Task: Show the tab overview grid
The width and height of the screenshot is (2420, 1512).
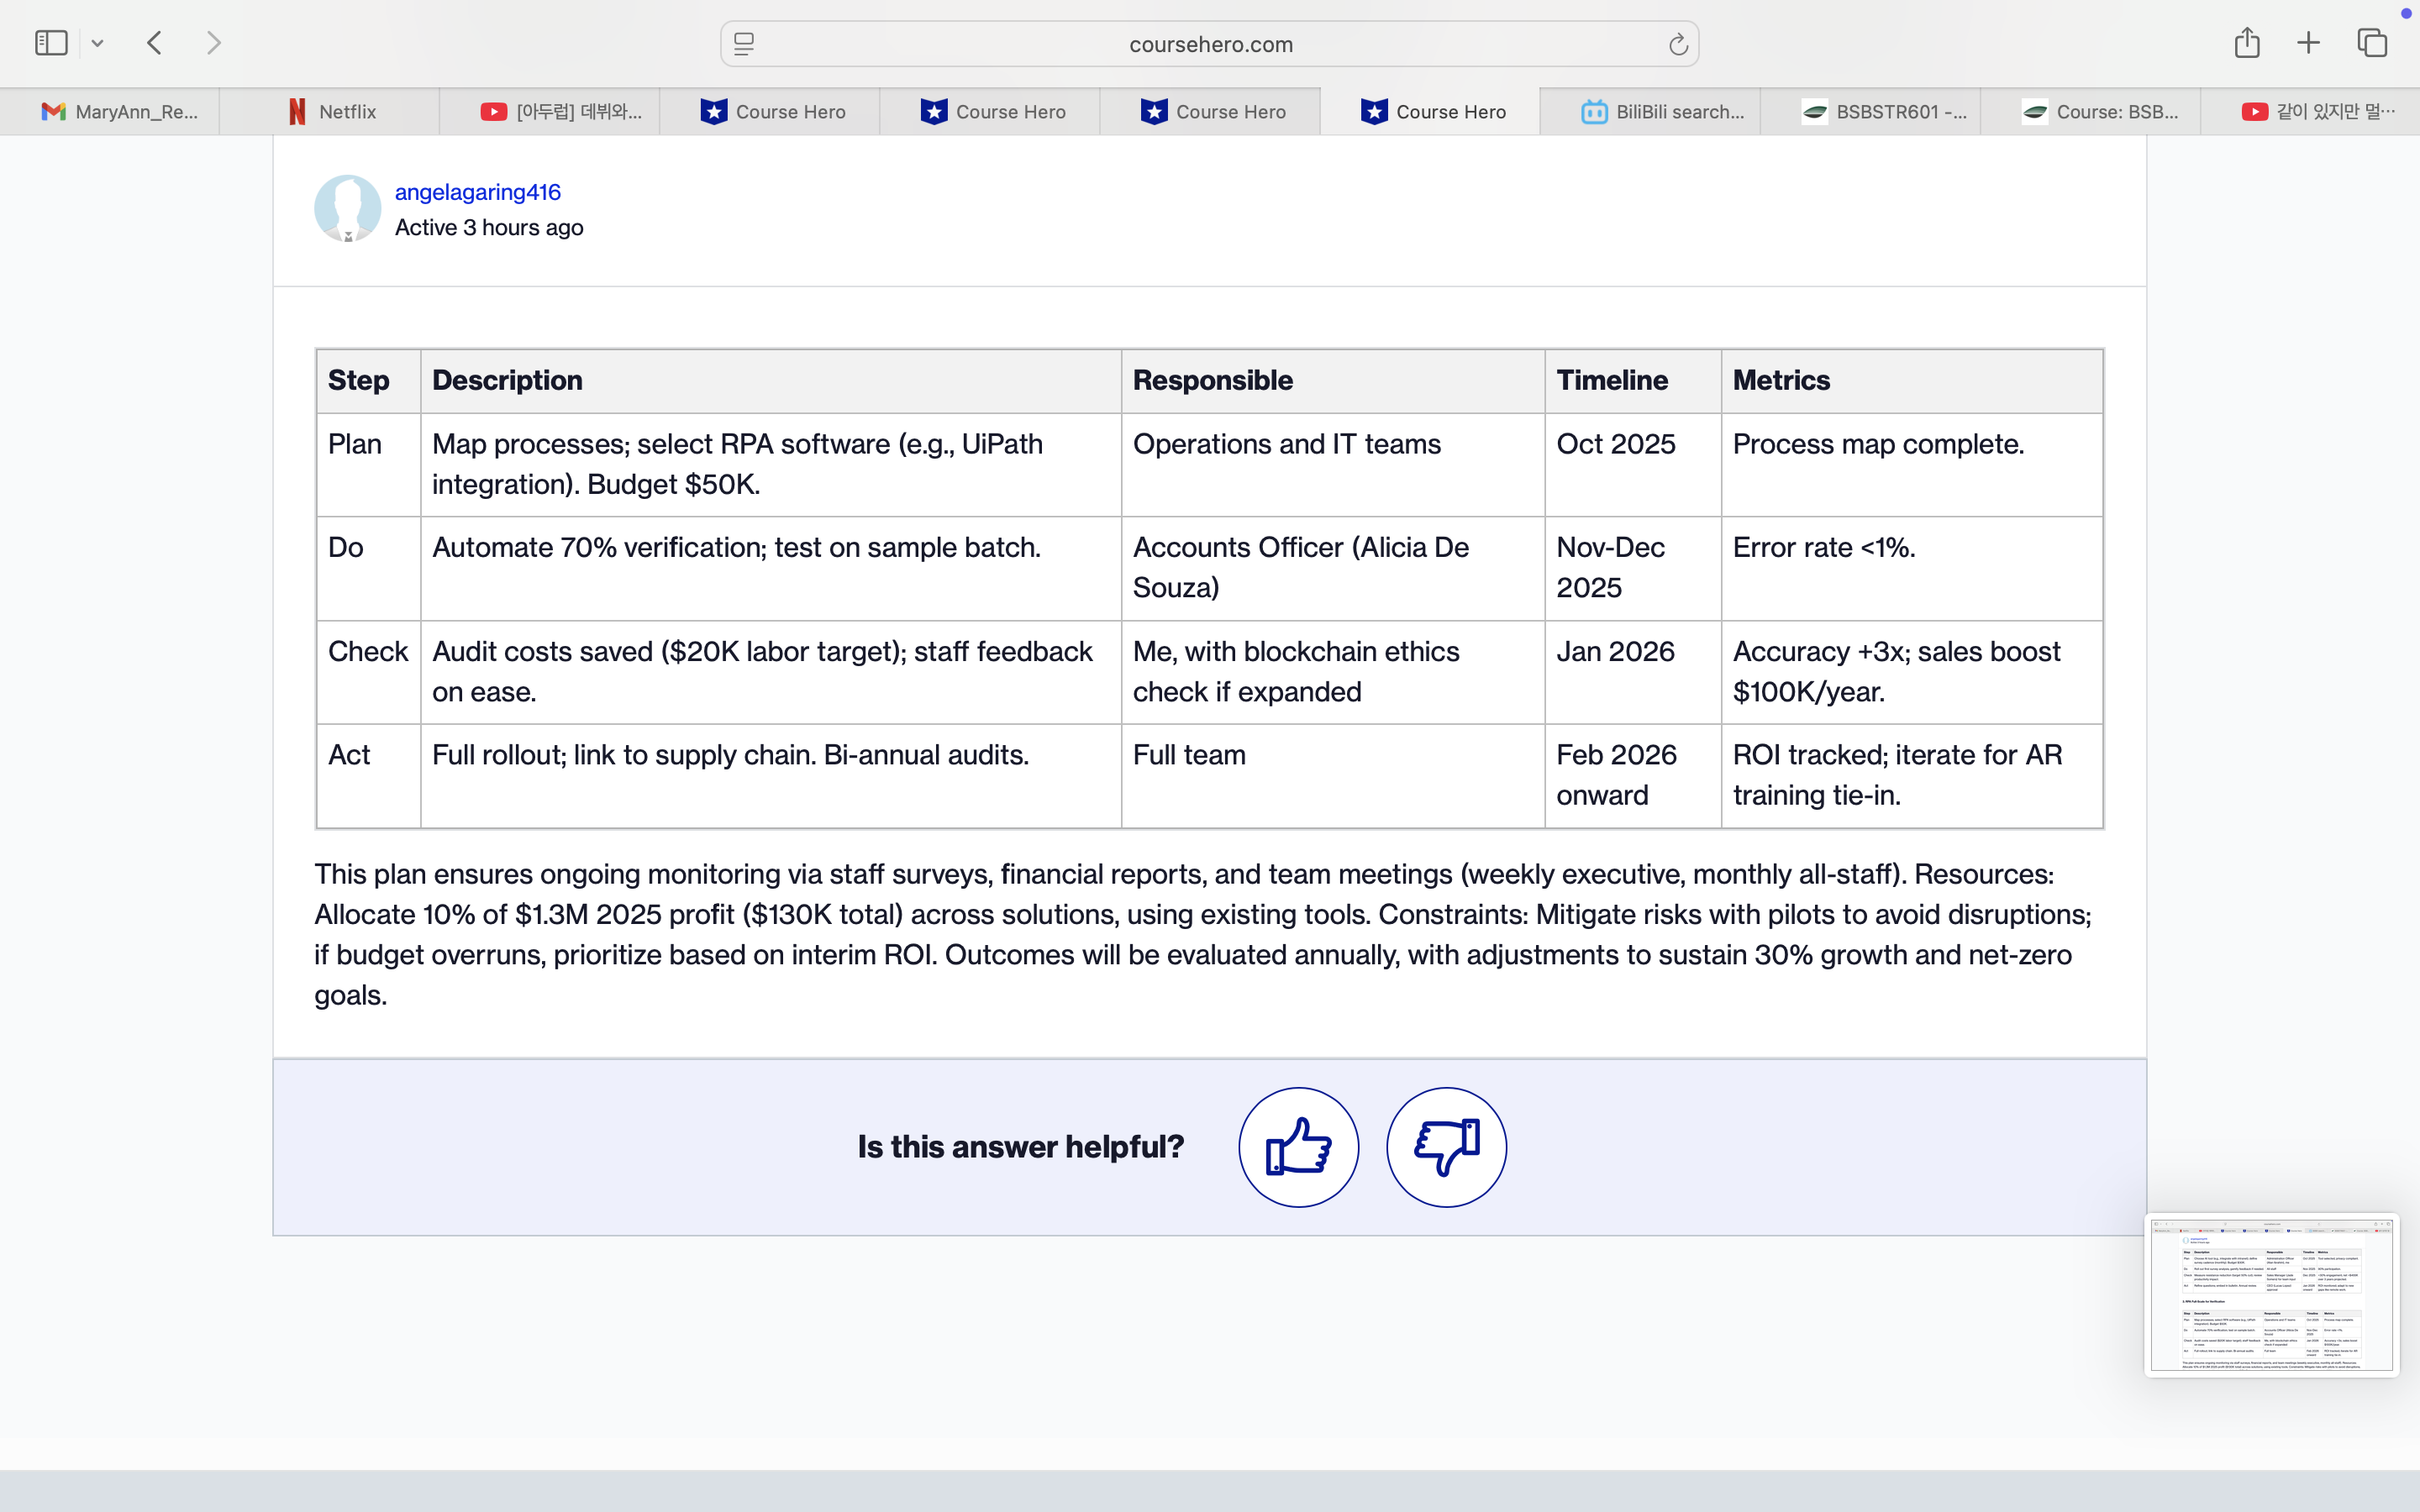Action: pyautogui.click(x=2372, y=43)
